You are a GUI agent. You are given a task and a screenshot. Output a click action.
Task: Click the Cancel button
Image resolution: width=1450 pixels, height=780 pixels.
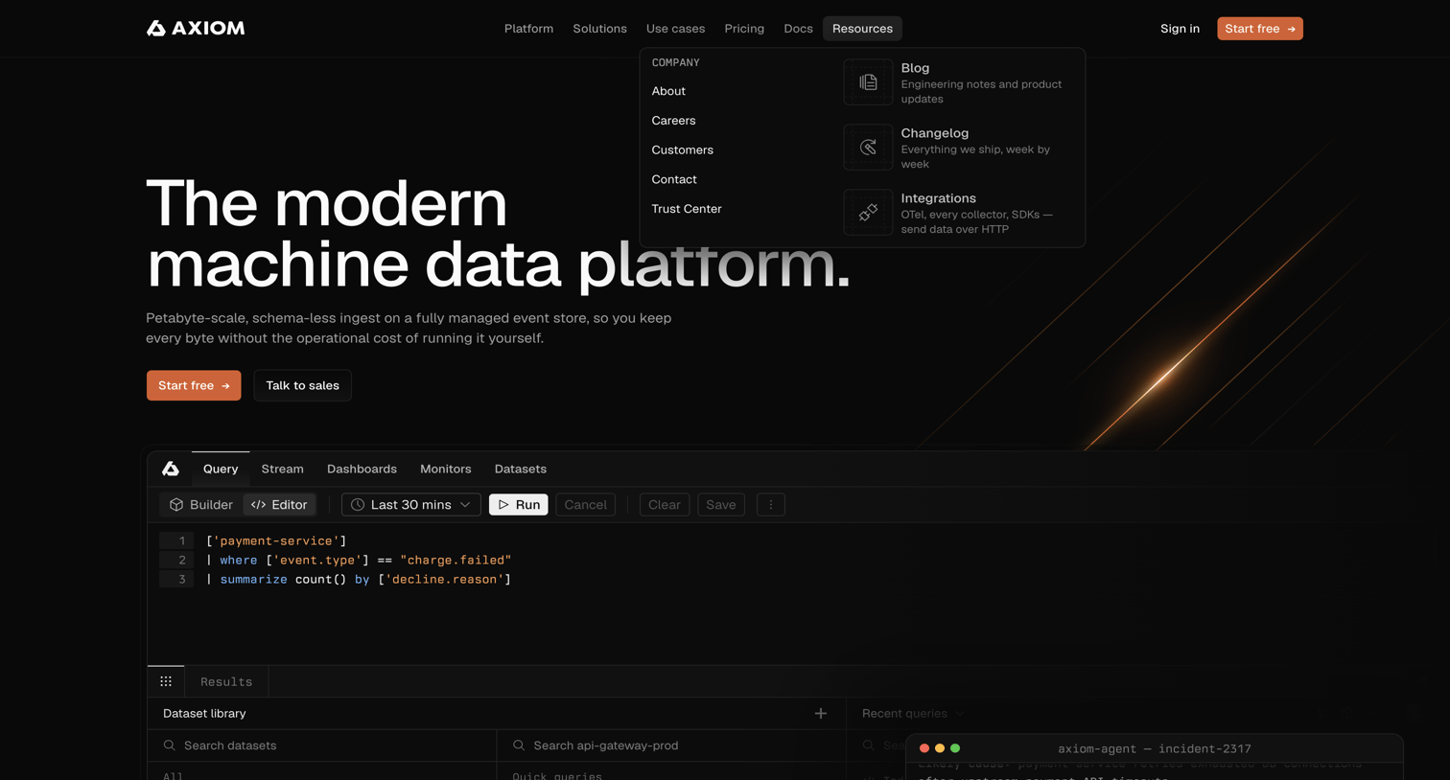pos(585,505)
